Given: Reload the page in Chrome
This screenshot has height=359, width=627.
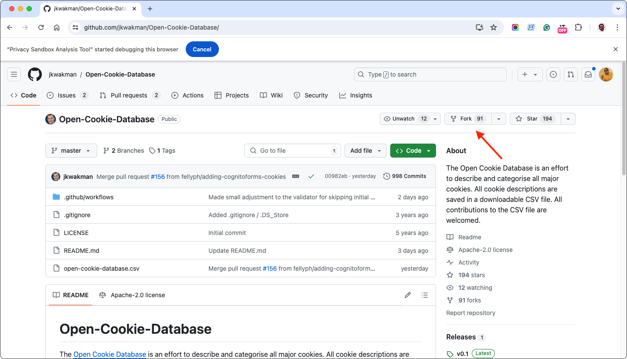Looking at the screenshot, I should [x=41, y=27].
